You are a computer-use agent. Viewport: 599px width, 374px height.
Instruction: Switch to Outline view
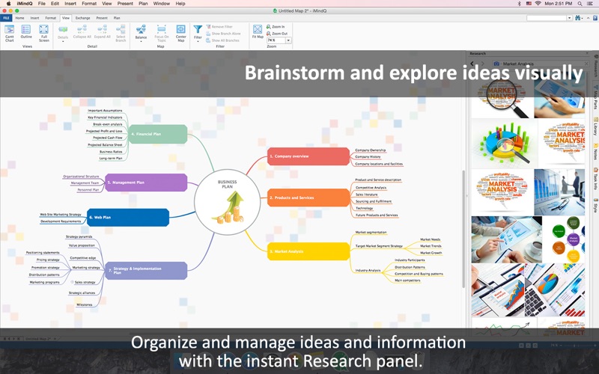(x=26, y=32)
